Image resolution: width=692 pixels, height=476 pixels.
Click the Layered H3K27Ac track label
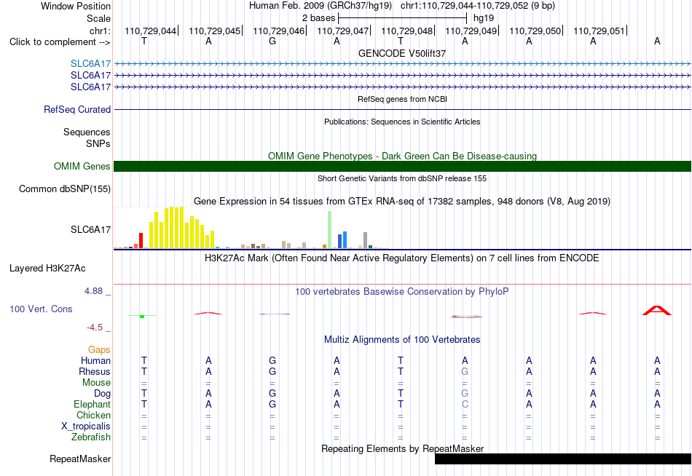[47, 269]
